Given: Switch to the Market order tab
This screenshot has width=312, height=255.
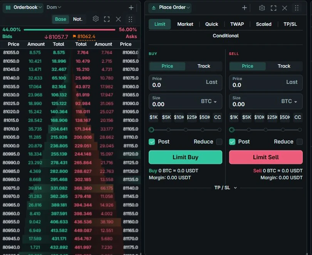Looking at the screenshot, I should 185,24.
